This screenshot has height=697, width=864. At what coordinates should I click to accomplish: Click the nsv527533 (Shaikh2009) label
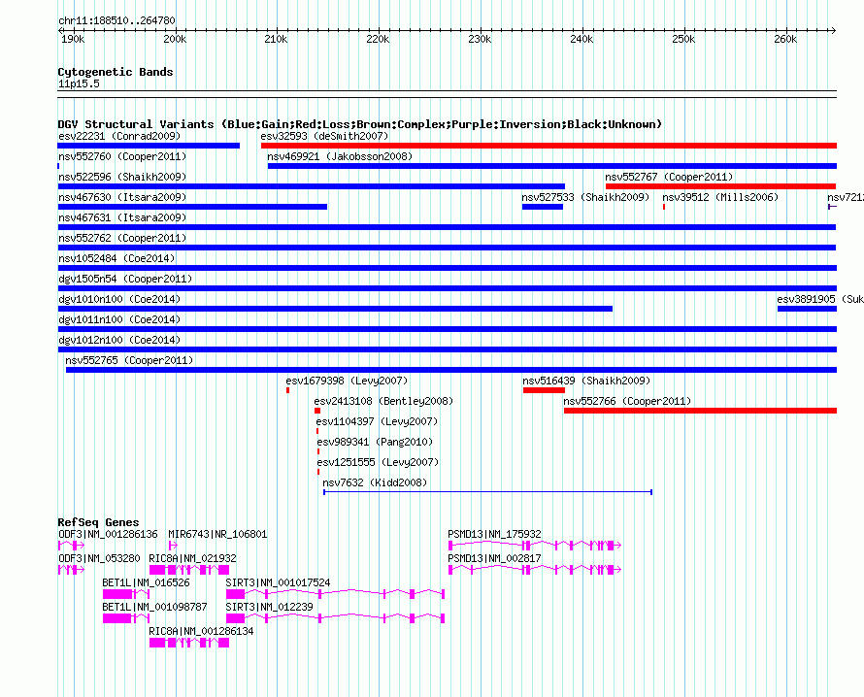(585, 197)
